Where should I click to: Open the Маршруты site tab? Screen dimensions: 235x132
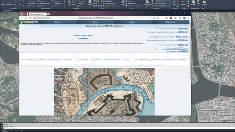coord(170,22)
